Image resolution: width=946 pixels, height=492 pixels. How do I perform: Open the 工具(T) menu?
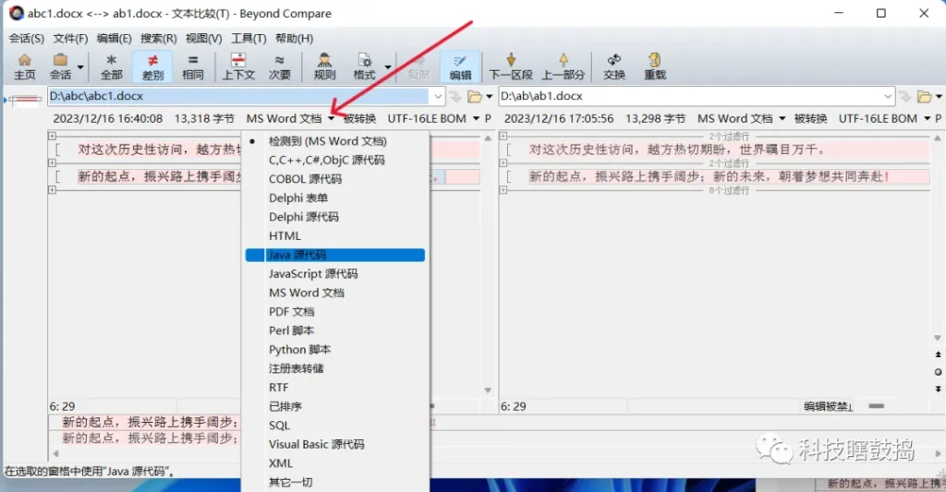click(x=249, y=38)
